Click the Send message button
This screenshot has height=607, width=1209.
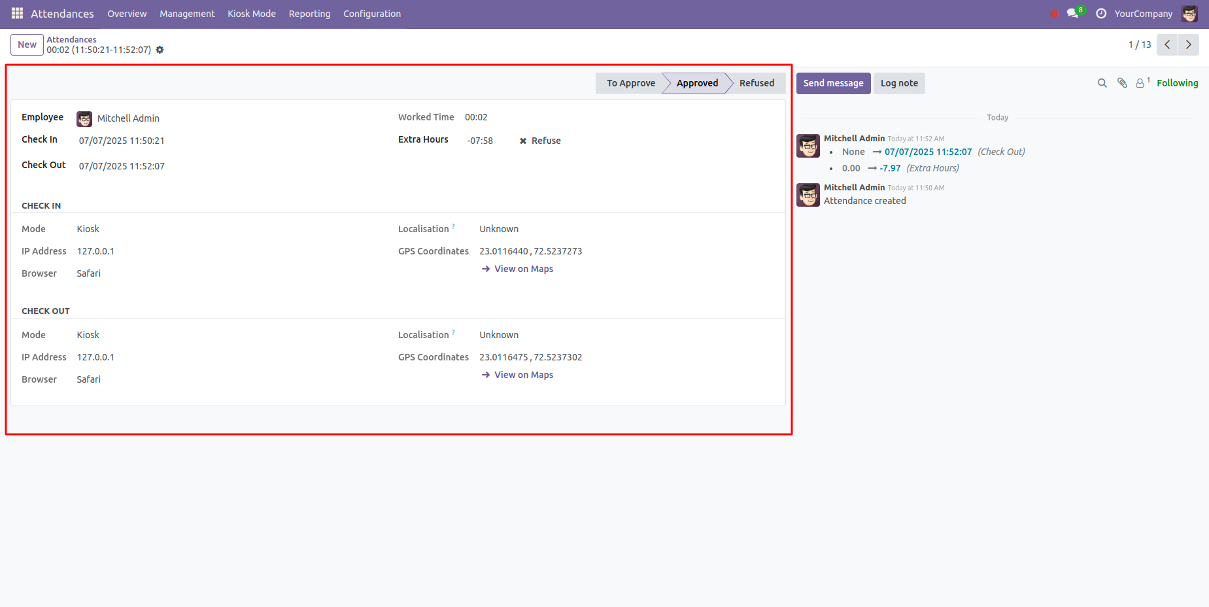click(833, 83)
